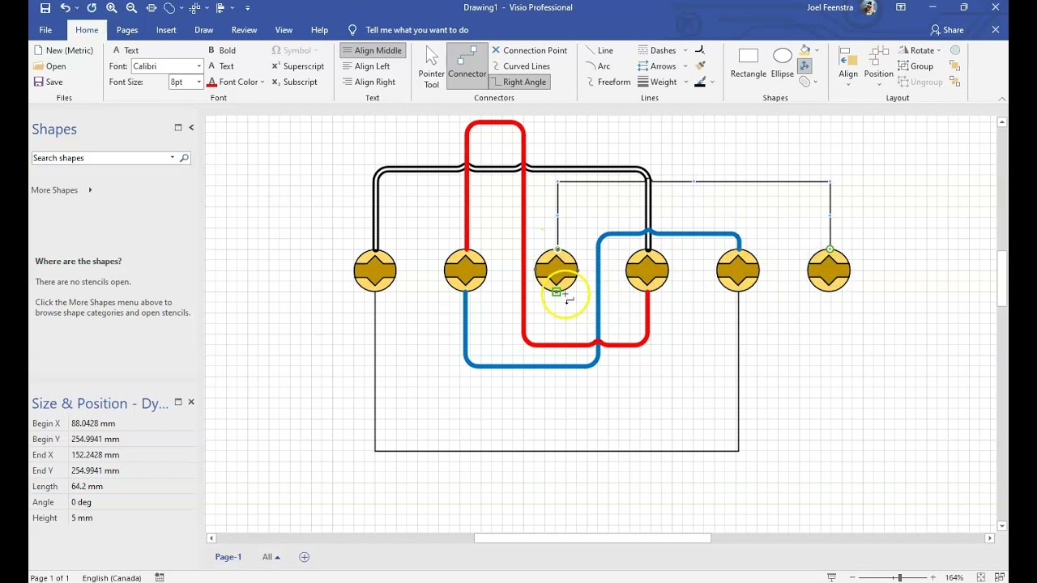Open the Dashes dropdown

(685, 50)
